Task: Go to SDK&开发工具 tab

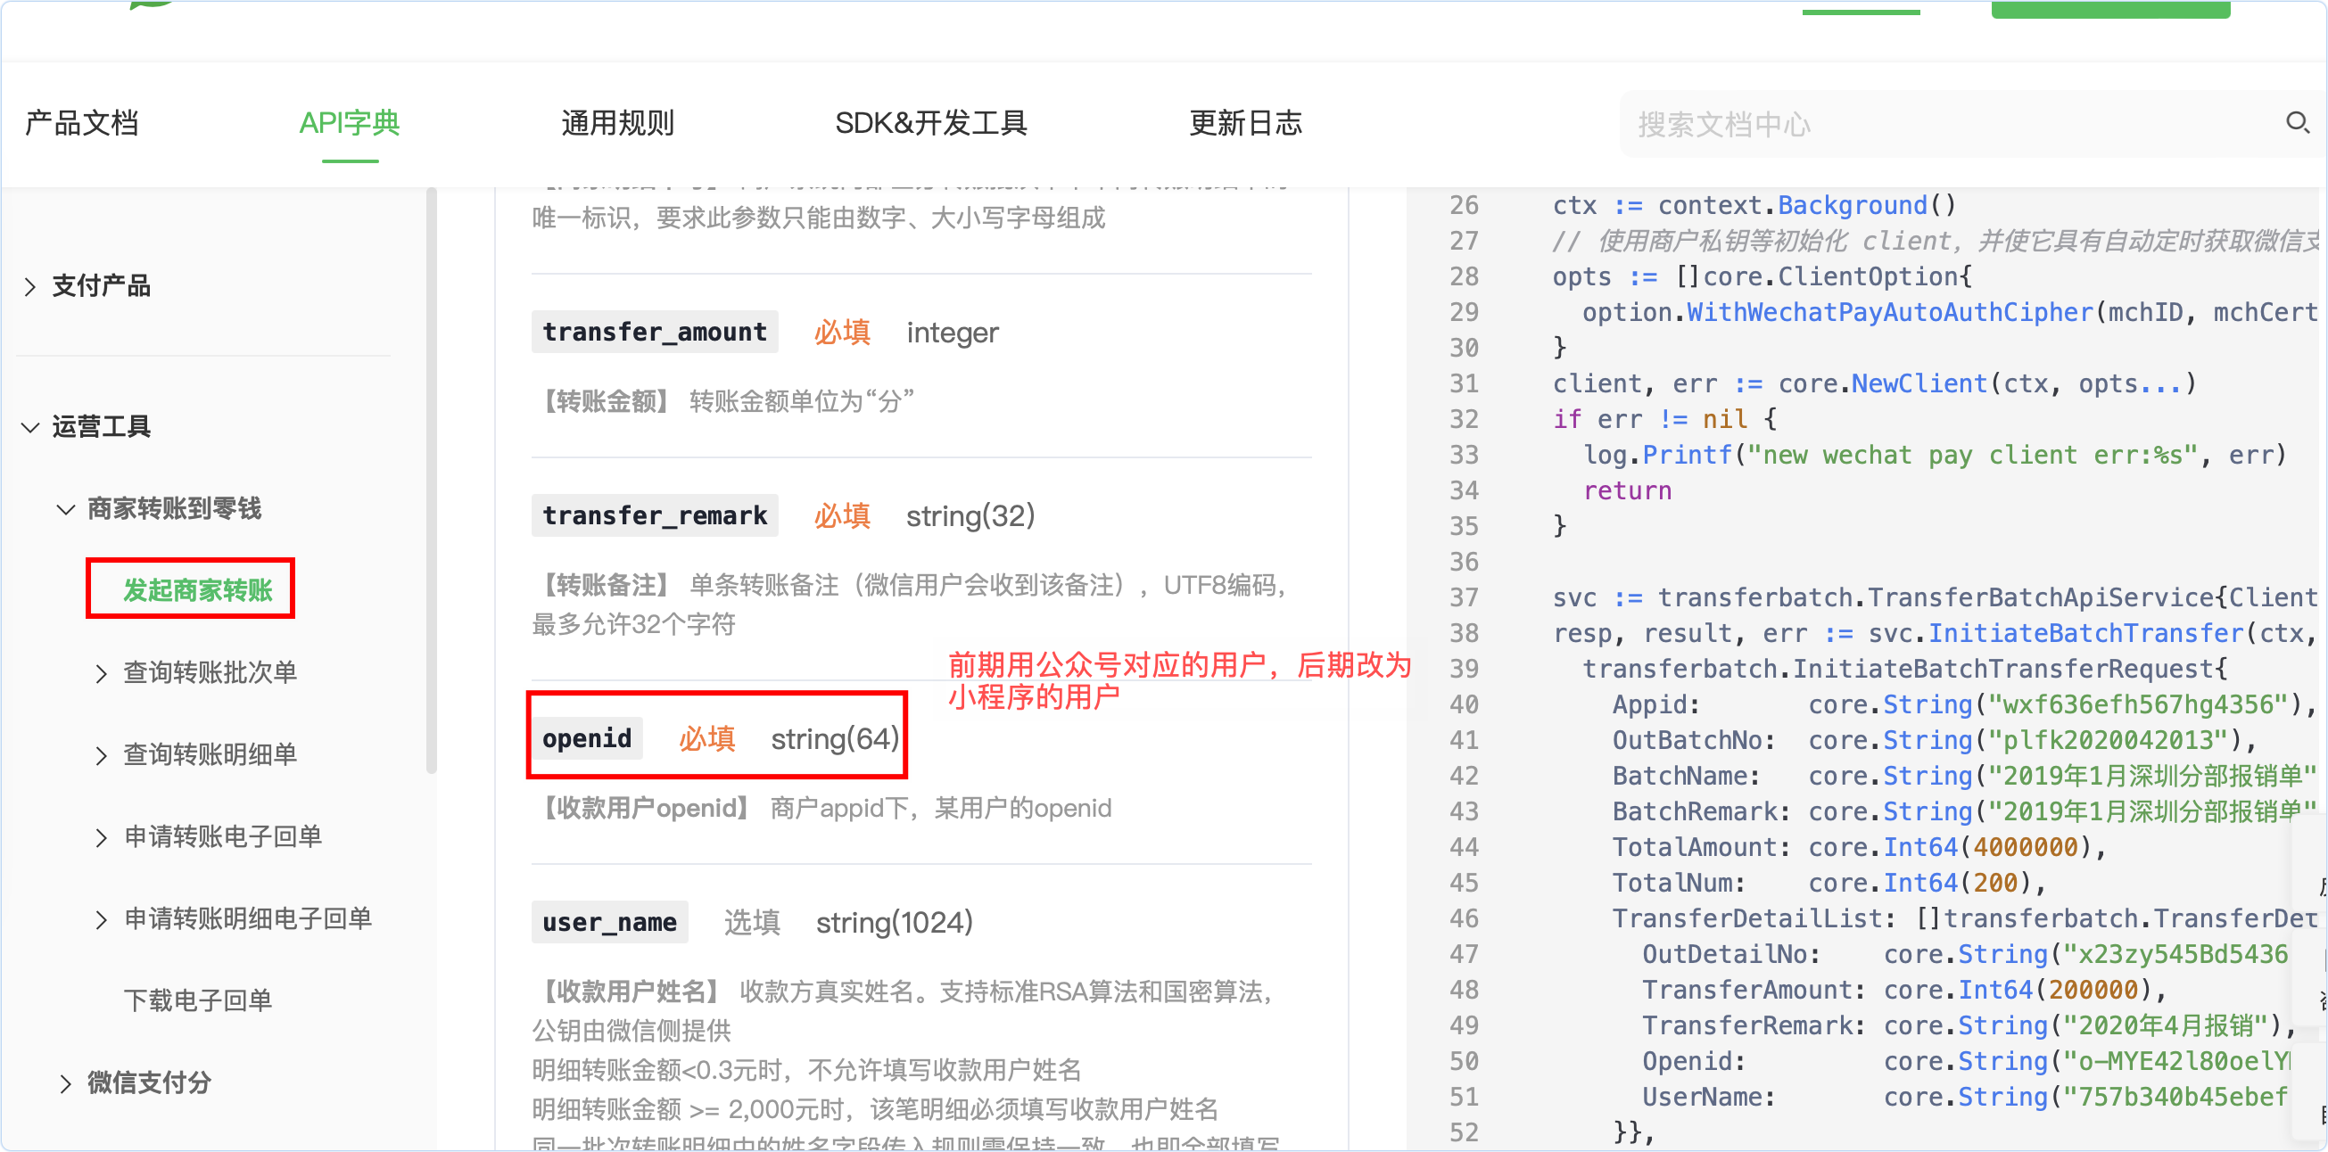Action: (x=930, y=123)
